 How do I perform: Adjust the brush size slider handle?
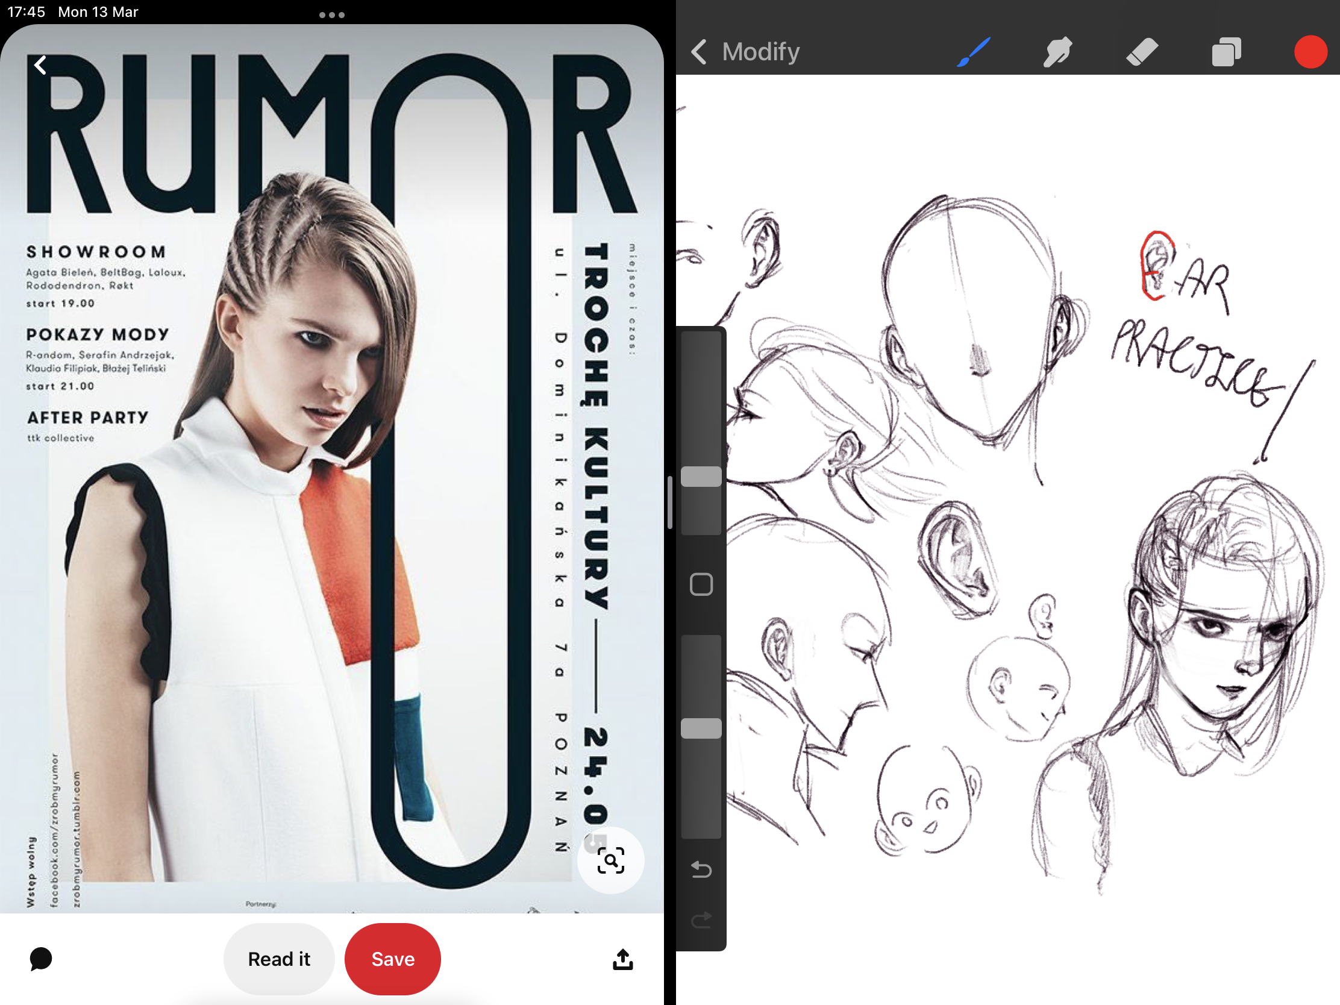coord(701,476)
